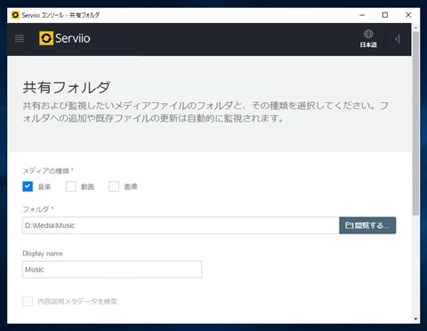Check the 画像 media type checkbox
427x331 pixels.
114,186
